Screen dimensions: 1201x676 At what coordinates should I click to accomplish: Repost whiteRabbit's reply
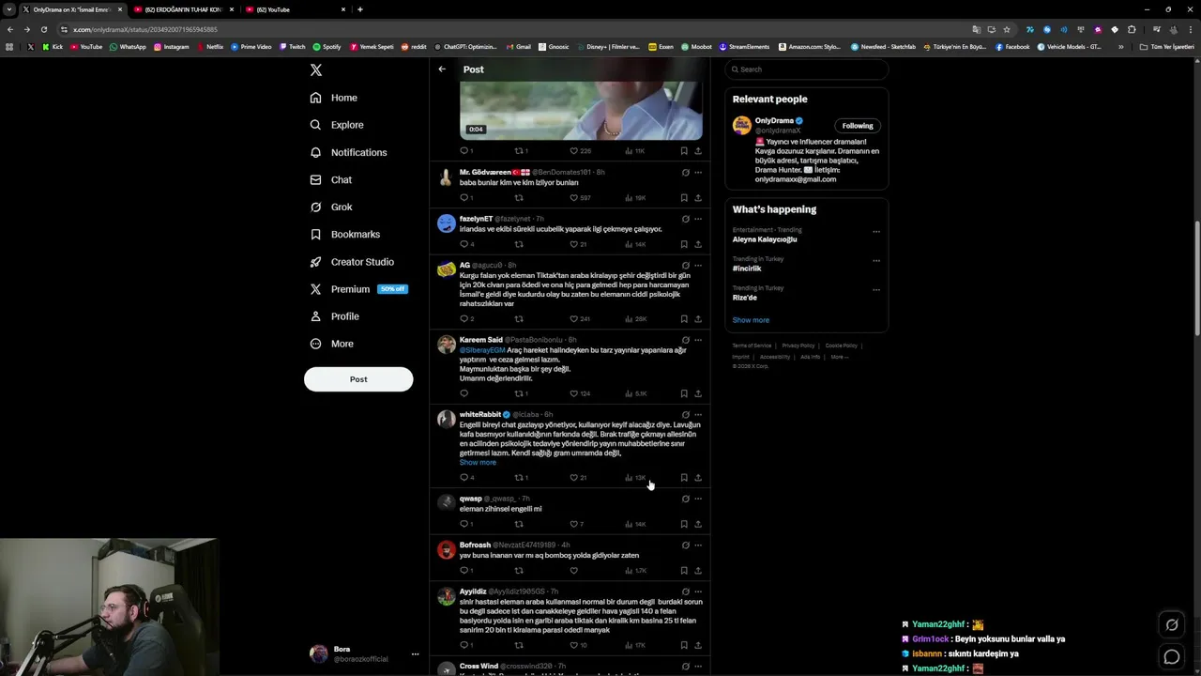[519, 478]
